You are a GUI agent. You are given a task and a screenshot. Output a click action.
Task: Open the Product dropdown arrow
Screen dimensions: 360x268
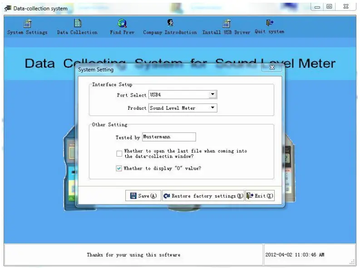coord(212,108)
